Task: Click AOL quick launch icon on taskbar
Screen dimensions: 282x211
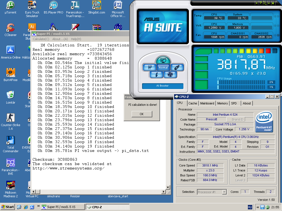Action: coord(32,207)
